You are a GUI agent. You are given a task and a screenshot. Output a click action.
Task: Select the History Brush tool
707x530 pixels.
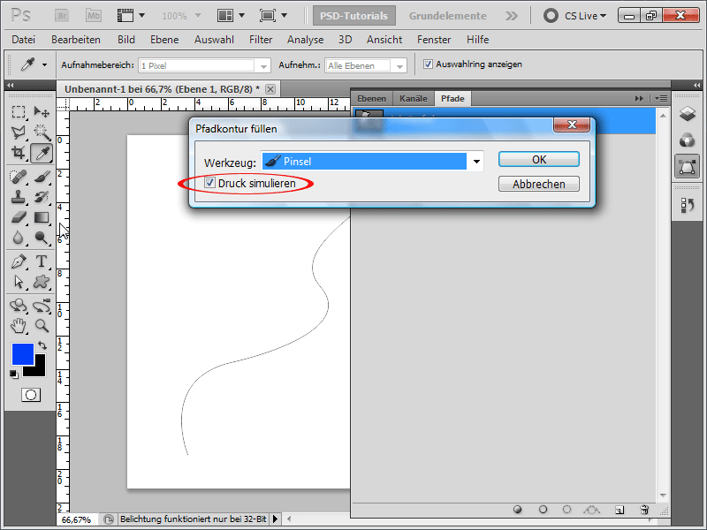[x=42, y=197]
